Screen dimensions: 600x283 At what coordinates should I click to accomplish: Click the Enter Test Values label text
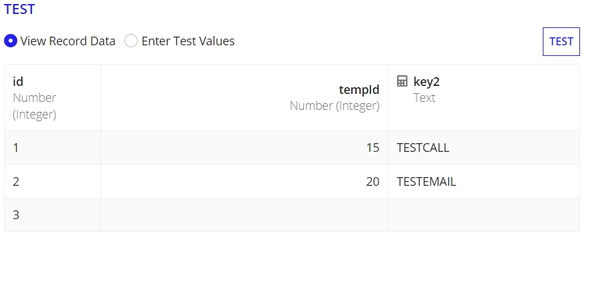[188, 41]
